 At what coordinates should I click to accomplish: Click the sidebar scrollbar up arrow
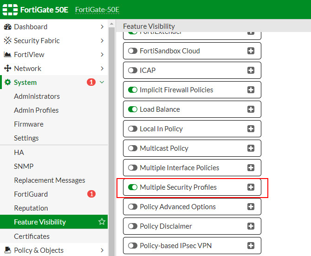tap(111, 24)
